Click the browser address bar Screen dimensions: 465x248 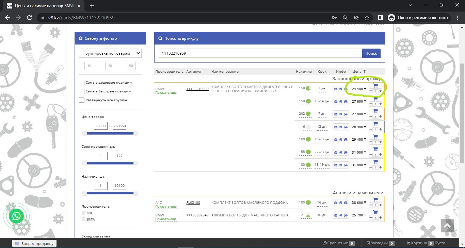pos(184,18)
